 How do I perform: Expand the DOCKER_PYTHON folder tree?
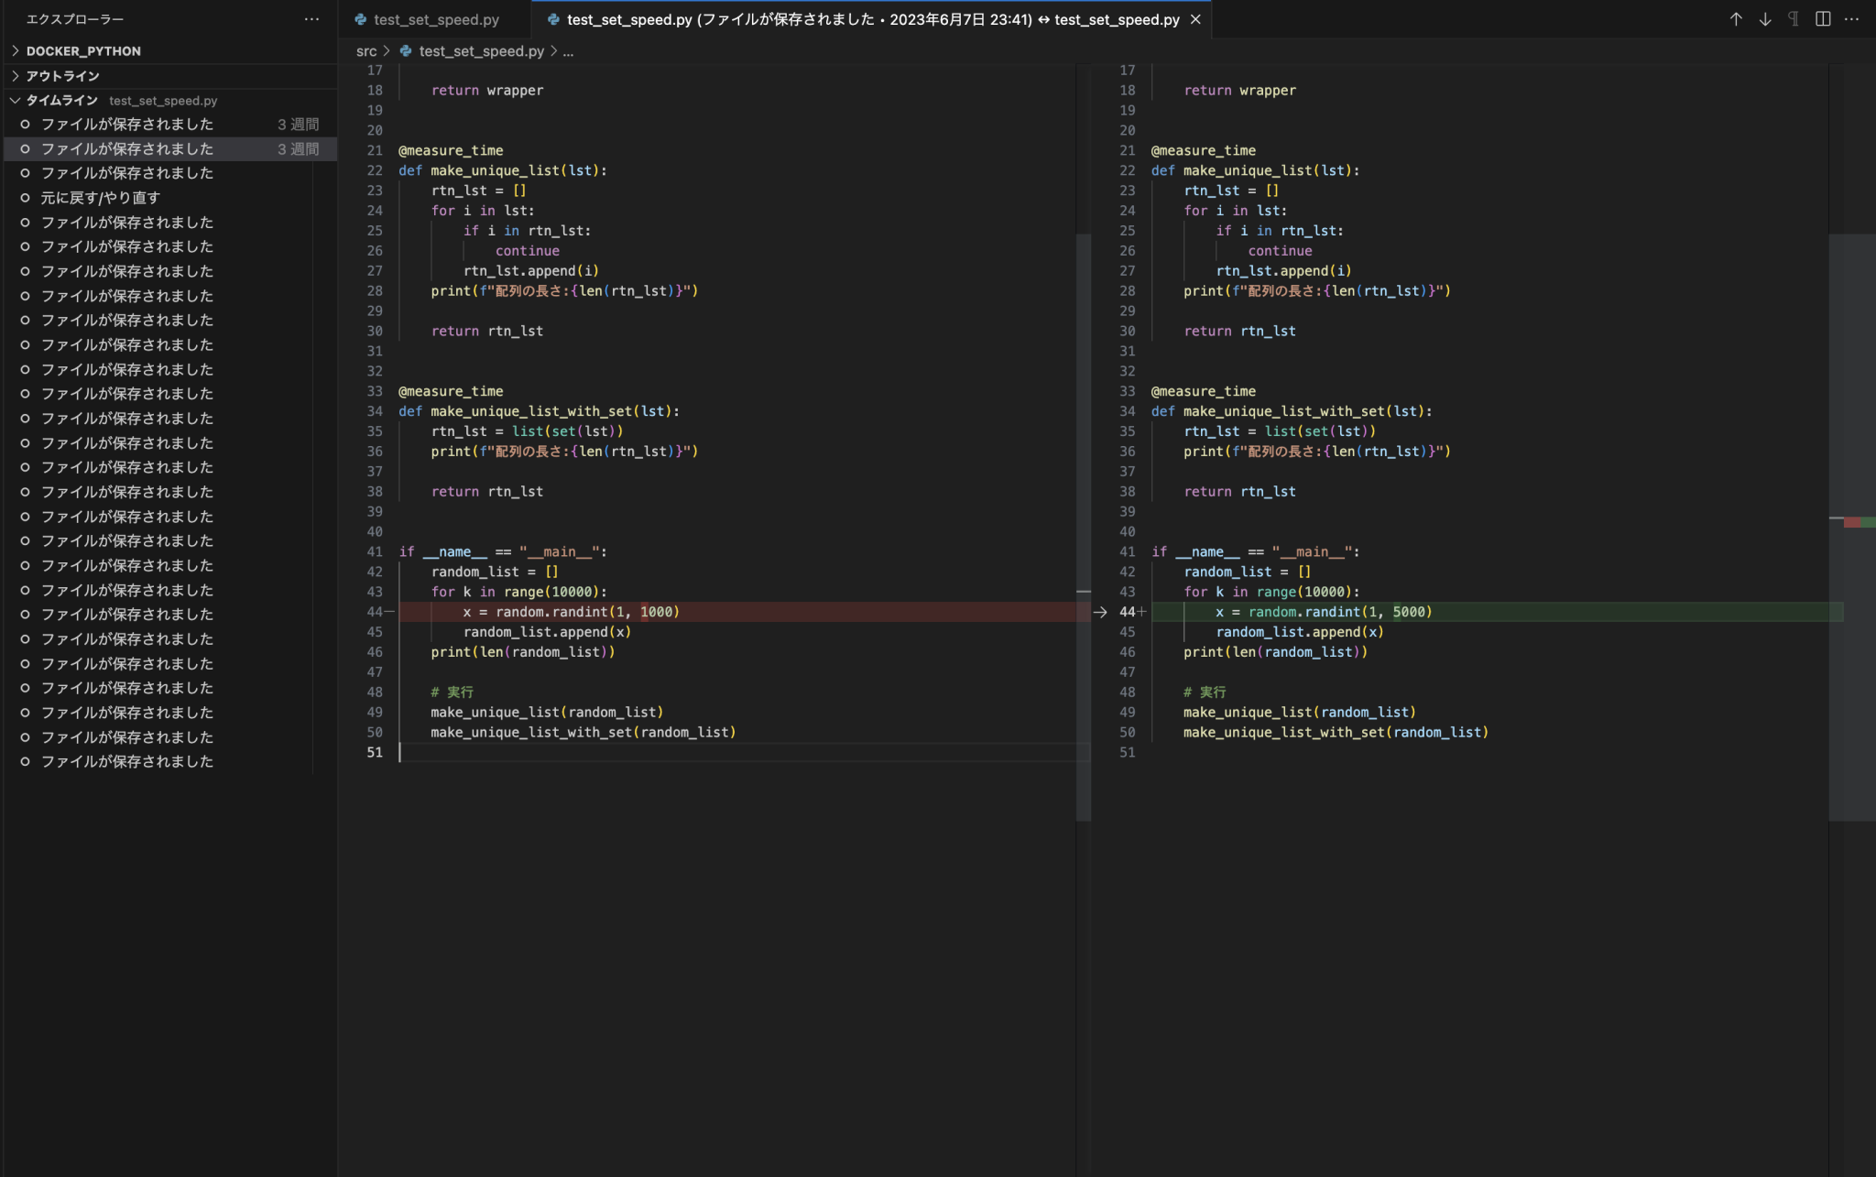point(82,50)
